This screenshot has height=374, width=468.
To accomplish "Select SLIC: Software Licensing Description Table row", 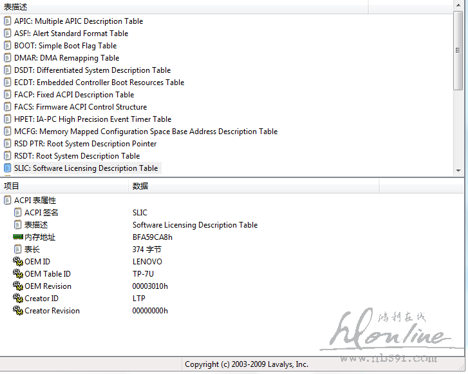I will click(86, 168).
